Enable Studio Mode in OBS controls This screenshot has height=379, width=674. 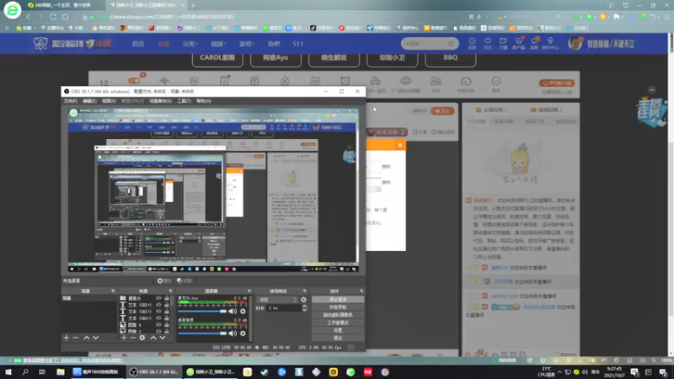click(x=338, y=323)
